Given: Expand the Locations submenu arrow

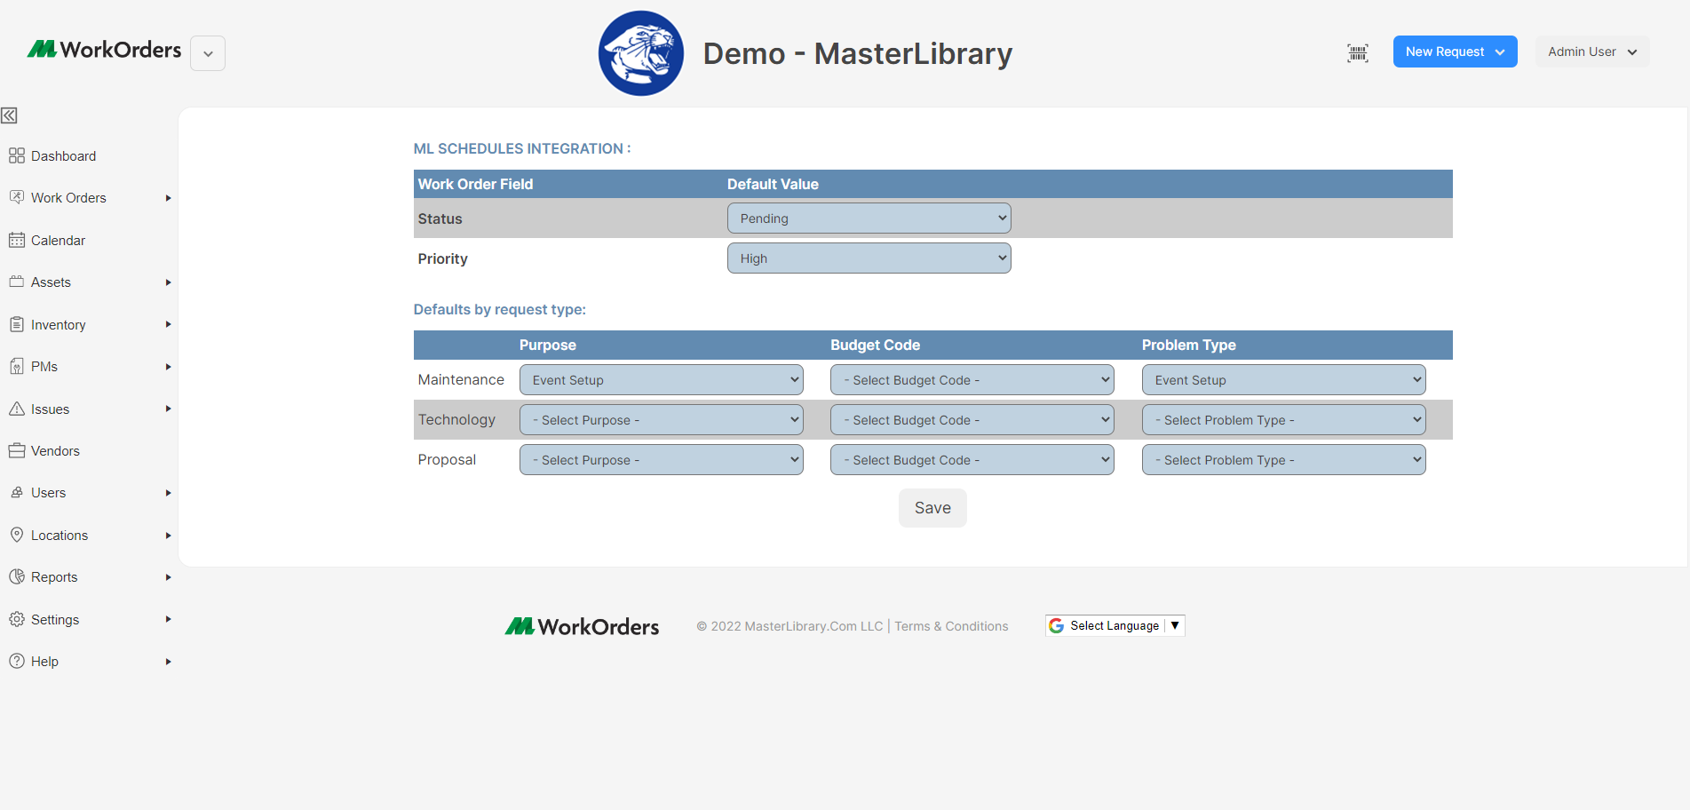Looking at the screenshot, I should tap(168, 536).
